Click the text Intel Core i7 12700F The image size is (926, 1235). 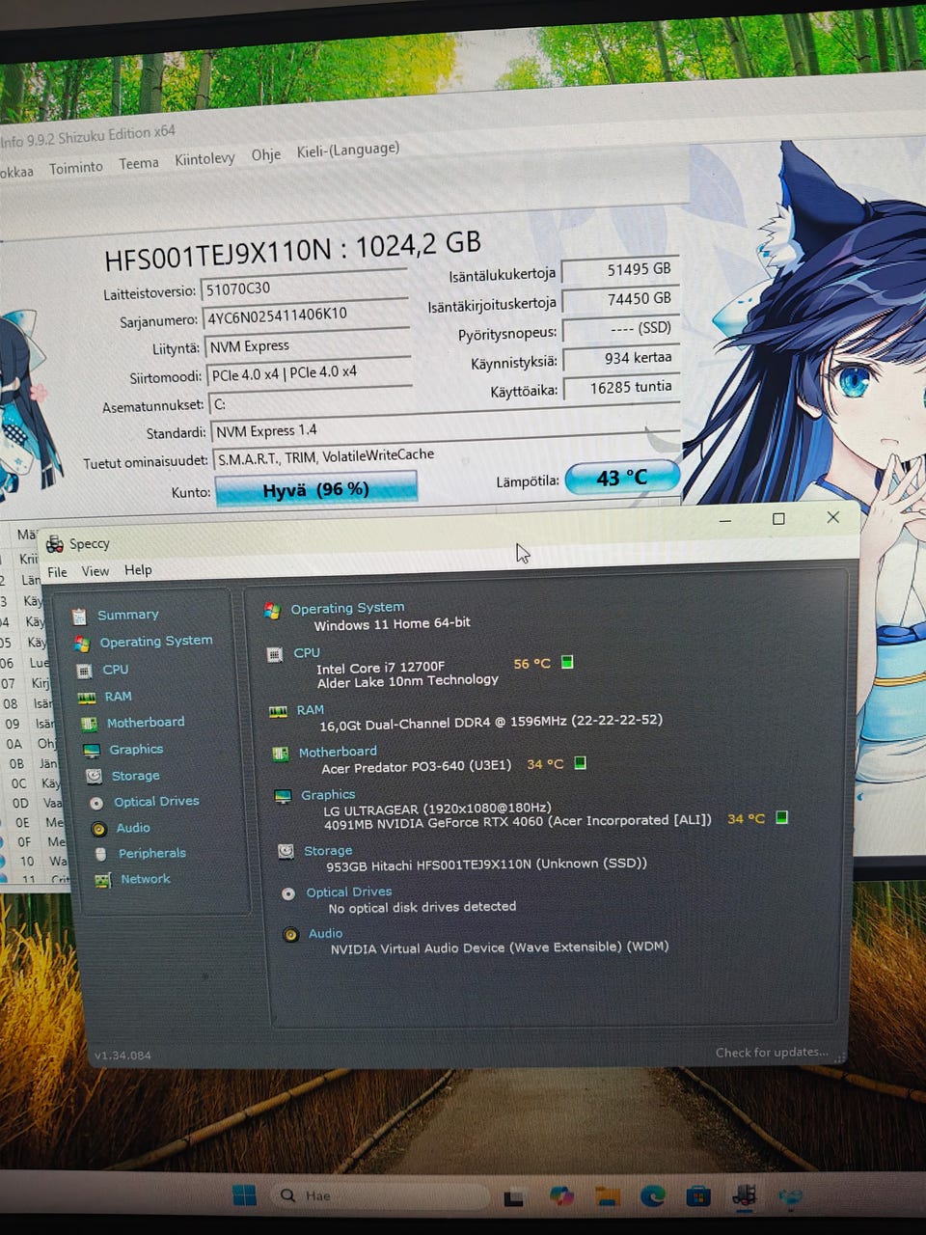[380, 668]
